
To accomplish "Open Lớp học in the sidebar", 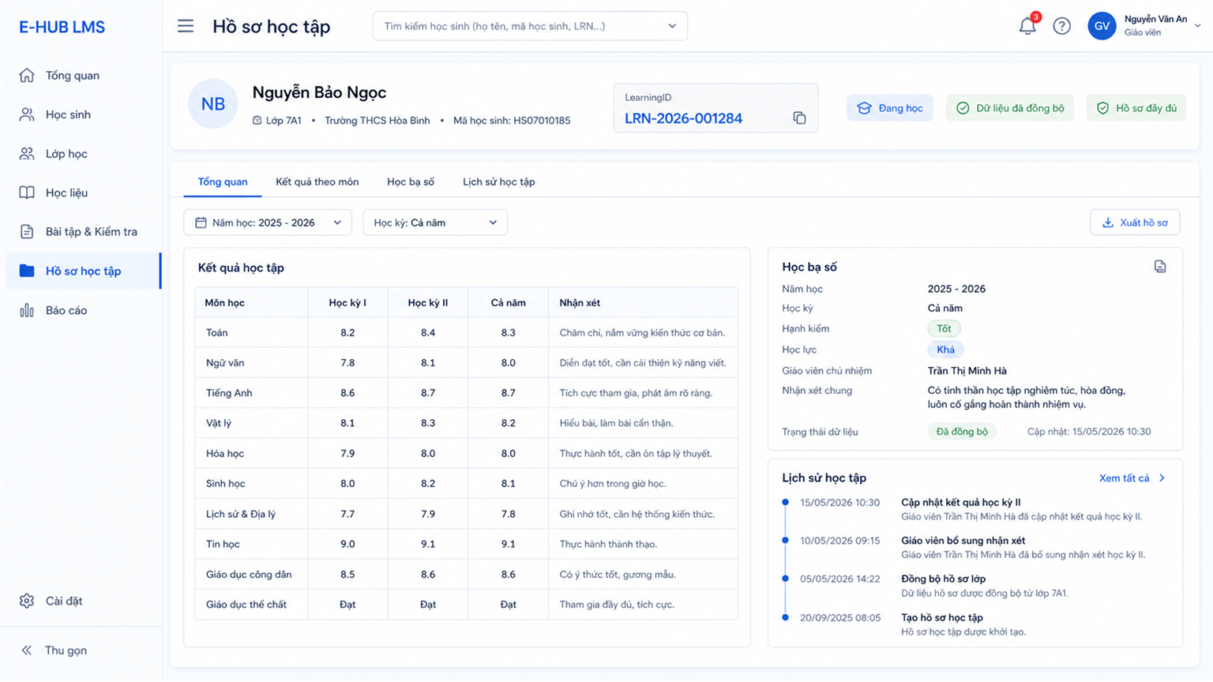I will pos(82,153).
